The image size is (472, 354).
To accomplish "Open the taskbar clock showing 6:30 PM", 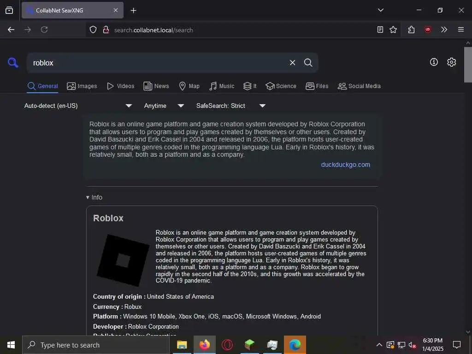I will pyautogui.click(x=432, y=345).
